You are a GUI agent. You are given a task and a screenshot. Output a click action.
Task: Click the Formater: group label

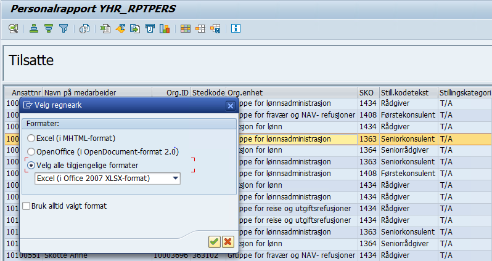43,124
